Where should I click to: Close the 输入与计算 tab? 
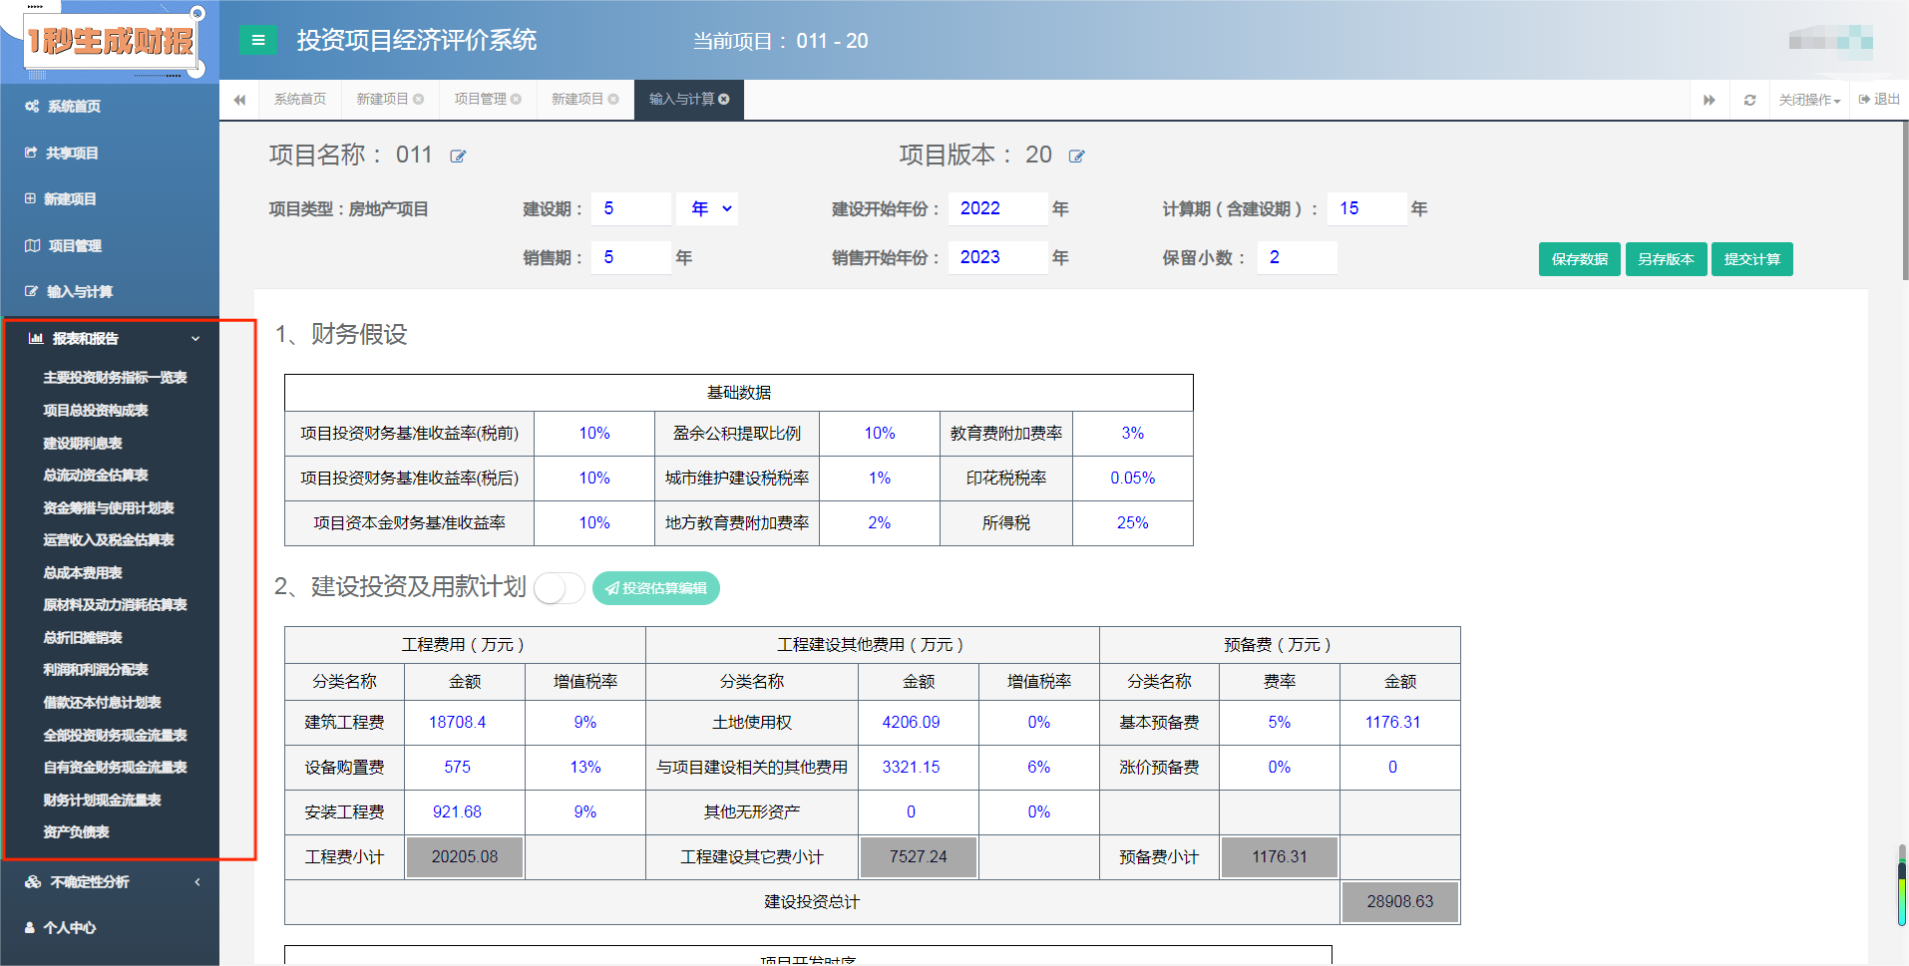click(x=725, y=99)
